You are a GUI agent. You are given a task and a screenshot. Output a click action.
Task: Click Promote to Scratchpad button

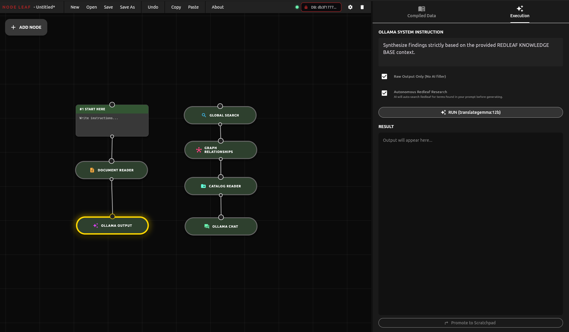(x=470, y=323)
